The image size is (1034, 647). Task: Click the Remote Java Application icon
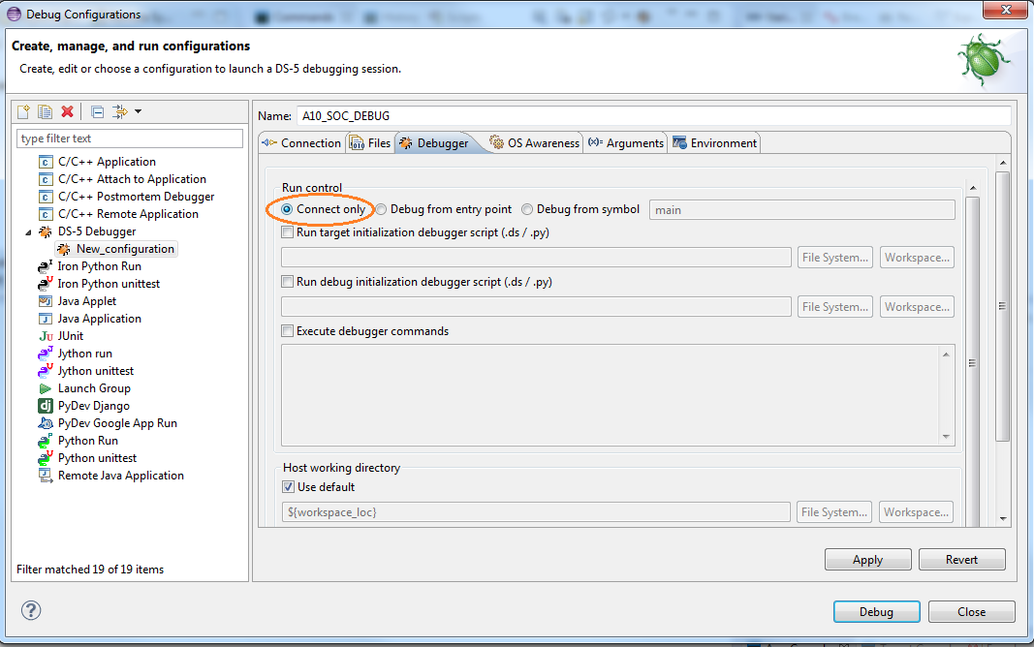[x=46, y=476]
